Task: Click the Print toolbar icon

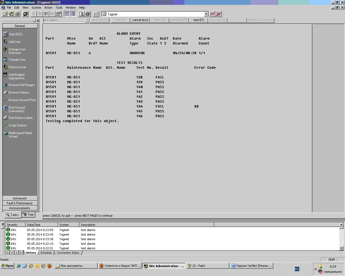Action: [87, 14]
